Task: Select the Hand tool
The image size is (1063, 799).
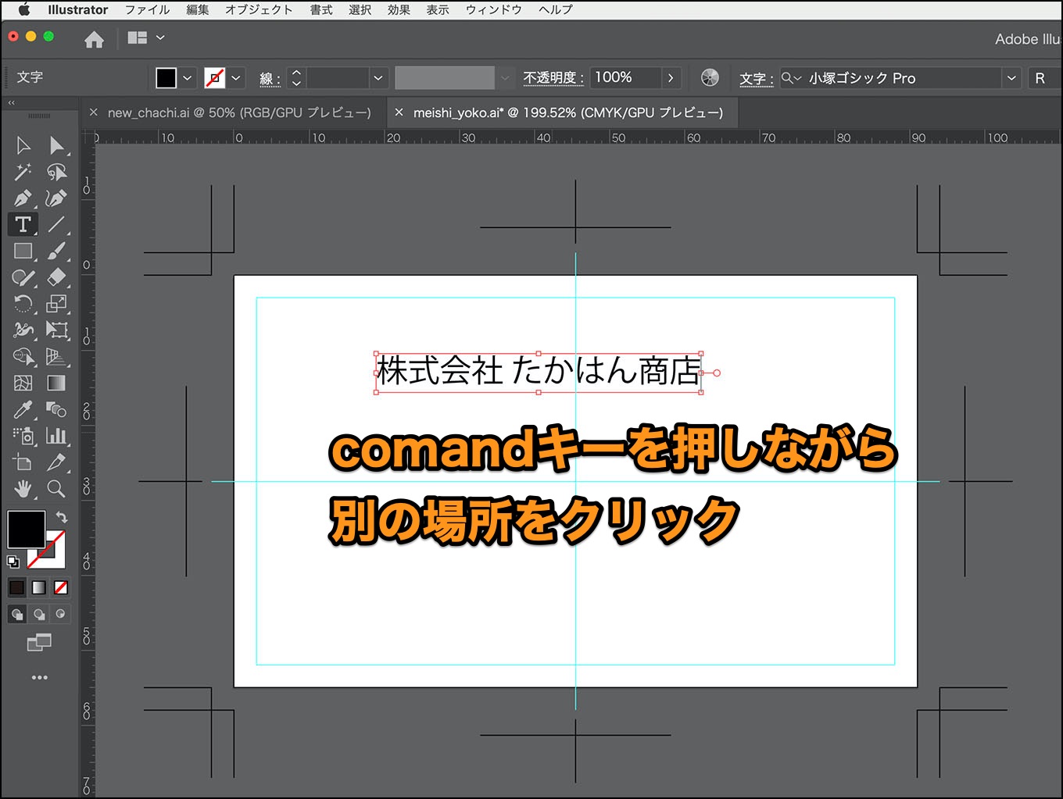Action: point(23,489)
